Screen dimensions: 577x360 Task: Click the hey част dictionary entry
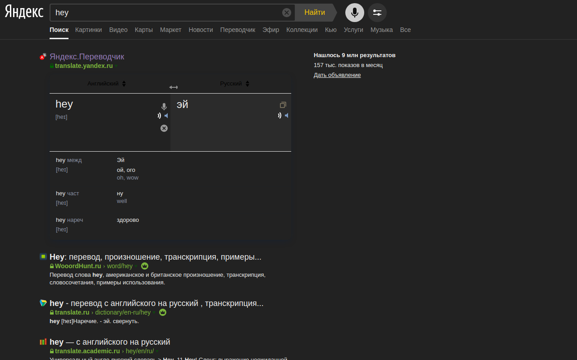pyautogui.click(x=67, y=193)
